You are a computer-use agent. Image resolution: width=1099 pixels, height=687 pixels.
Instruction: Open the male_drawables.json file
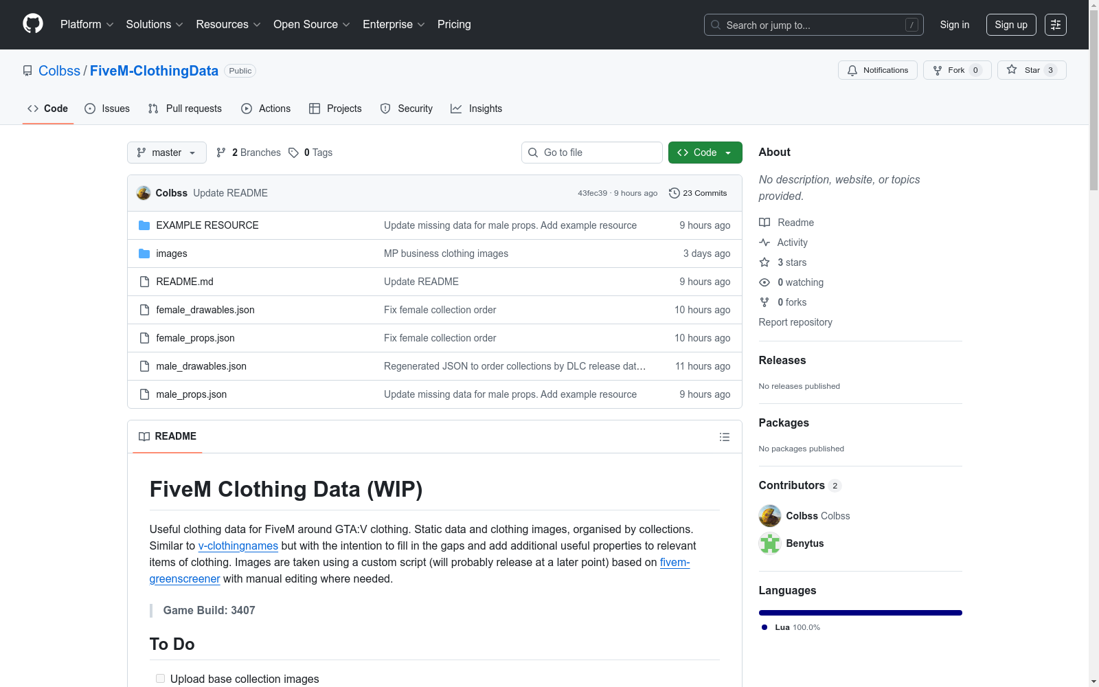coord(201,366)
